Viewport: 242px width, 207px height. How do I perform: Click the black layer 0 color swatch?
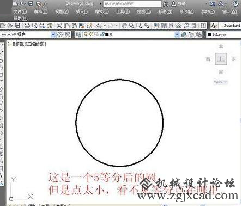pyautogui.click(x=107, y=34)
